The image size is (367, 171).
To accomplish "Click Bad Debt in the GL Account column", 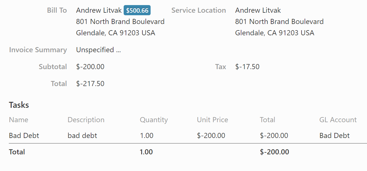I will click(334, 136).
